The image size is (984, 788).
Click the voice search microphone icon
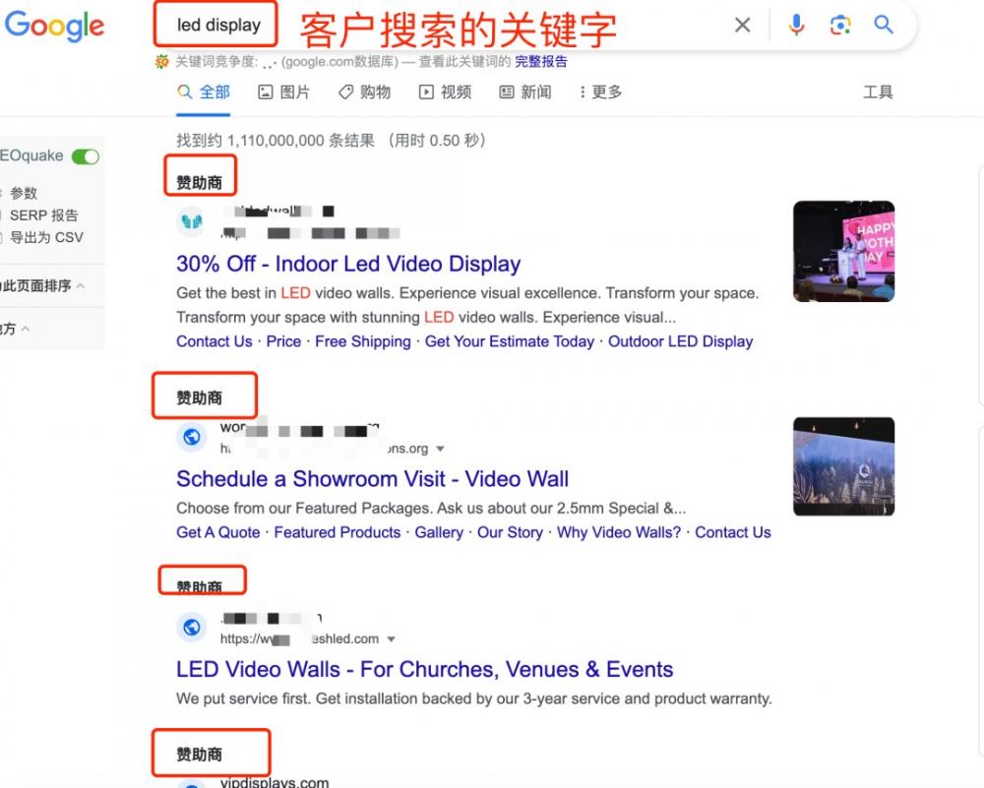pos(796,26)
